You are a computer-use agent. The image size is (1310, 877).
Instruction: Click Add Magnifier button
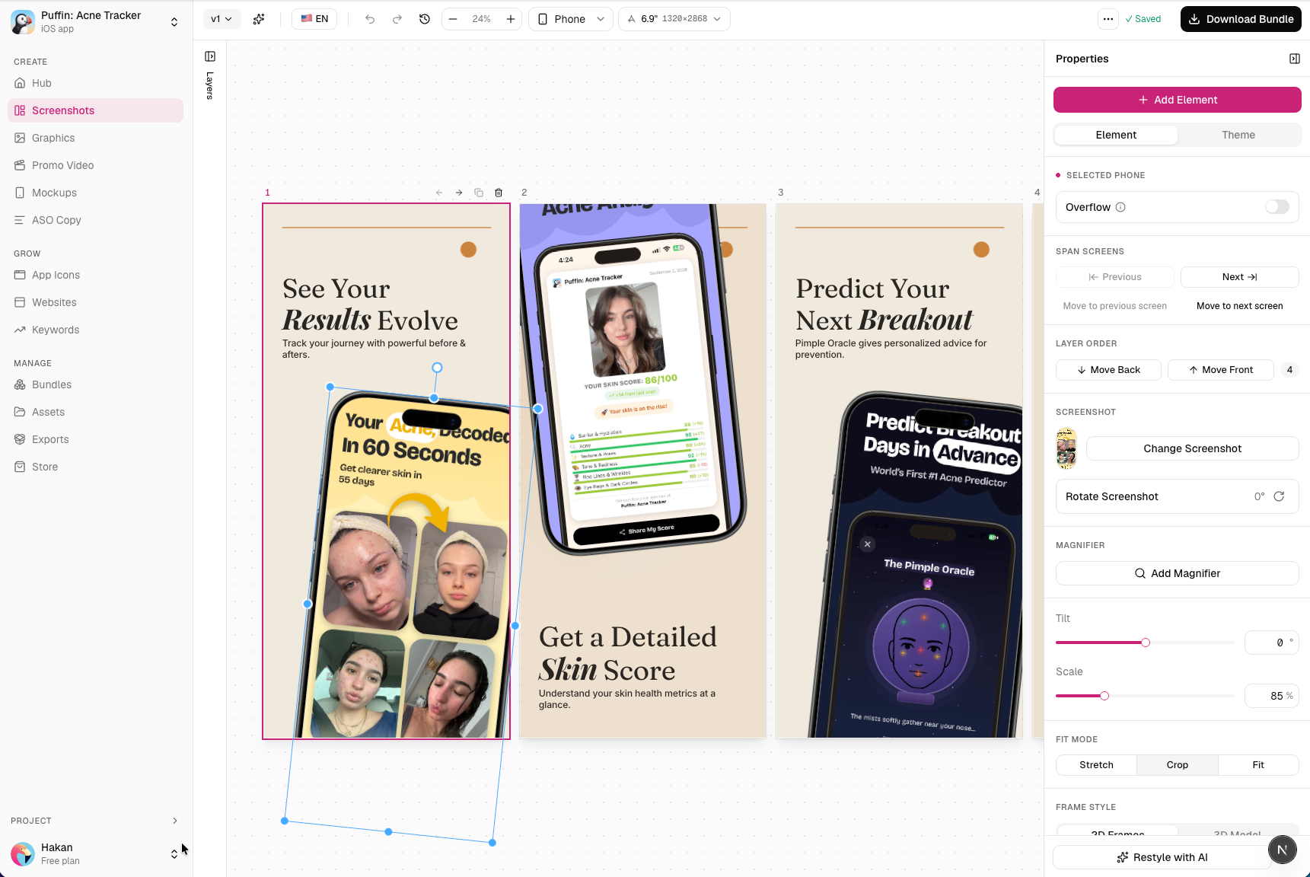click(x=1177, y=573)
